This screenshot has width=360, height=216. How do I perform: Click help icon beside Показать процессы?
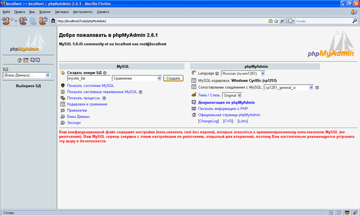tap(104, 98)
